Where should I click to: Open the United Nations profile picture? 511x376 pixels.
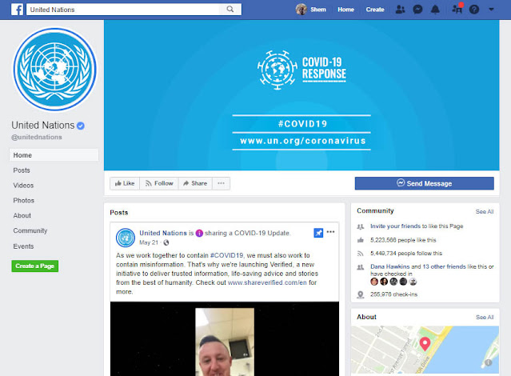(x=54, y=69)
